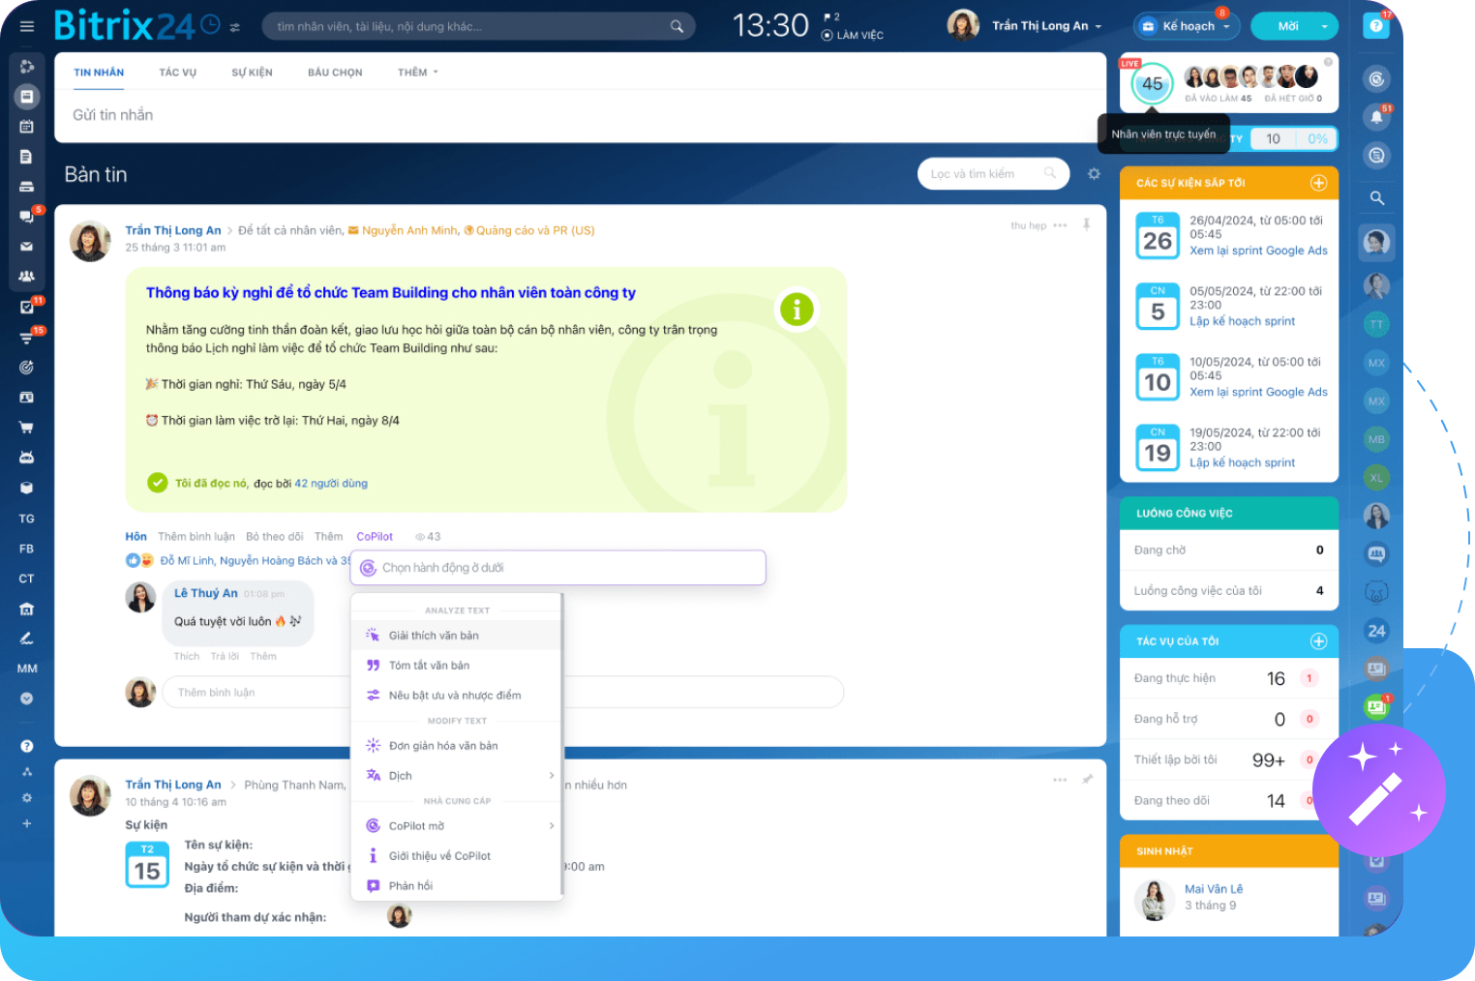Open notifications bell in right sidebar

tap(1375, 118)
